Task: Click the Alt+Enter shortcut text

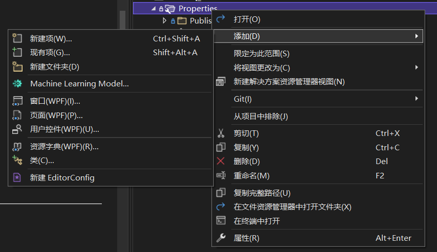Action: click(393, 238)
